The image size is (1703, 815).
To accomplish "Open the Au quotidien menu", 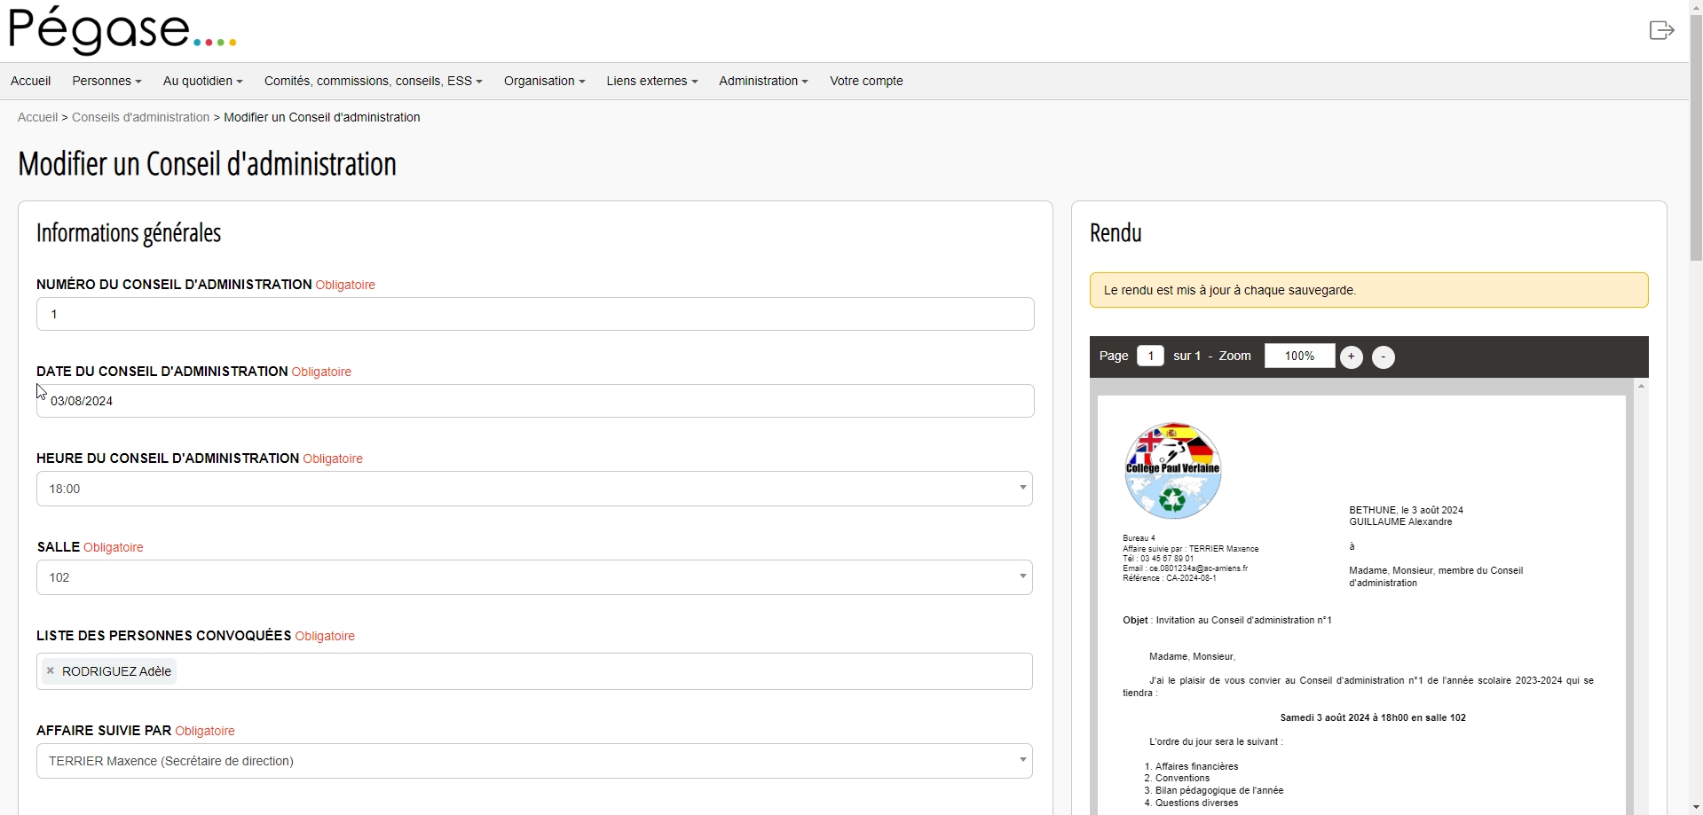I will coord(202,81).
